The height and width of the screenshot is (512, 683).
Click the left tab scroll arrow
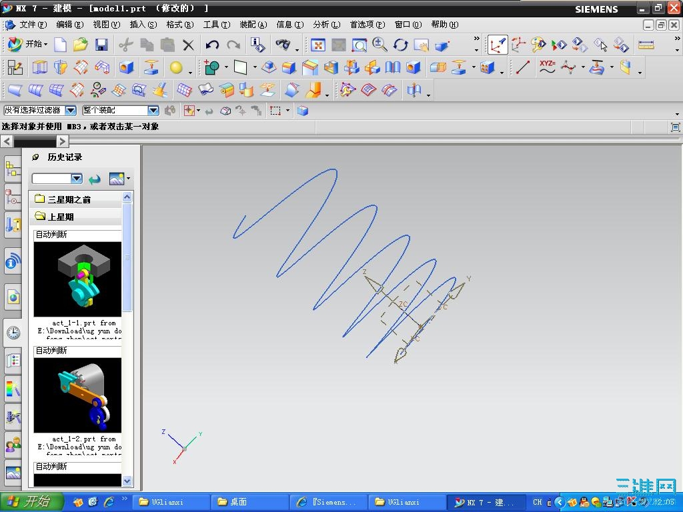coord(7,141)
